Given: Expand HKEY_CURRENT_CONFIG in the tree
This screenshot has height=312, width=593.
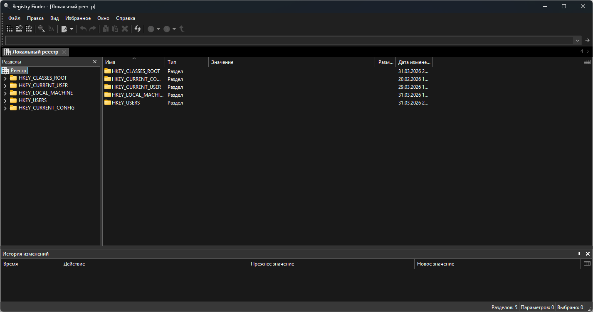Looking at the screenshot, I should 5,108.
